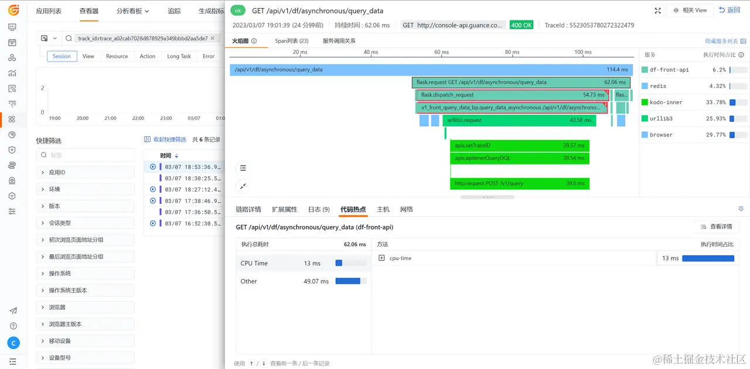Click the kodo-inner service row

click(x=694, y=102)
